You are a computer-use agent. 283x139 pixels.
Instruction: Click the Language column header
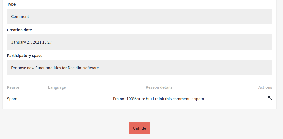[57, 87]
